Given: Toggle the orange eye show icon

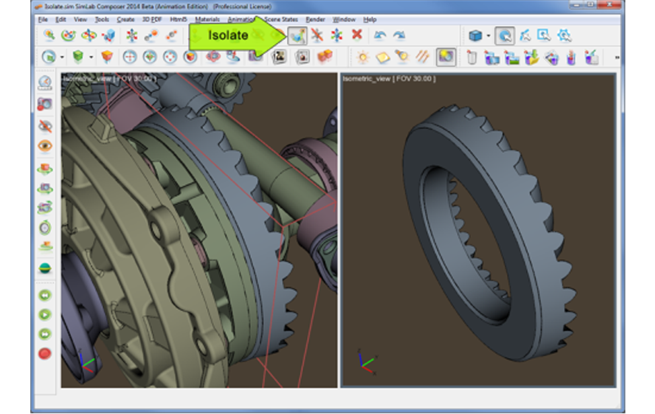Looking at the screenshot, I should click(x=45, y=145).
